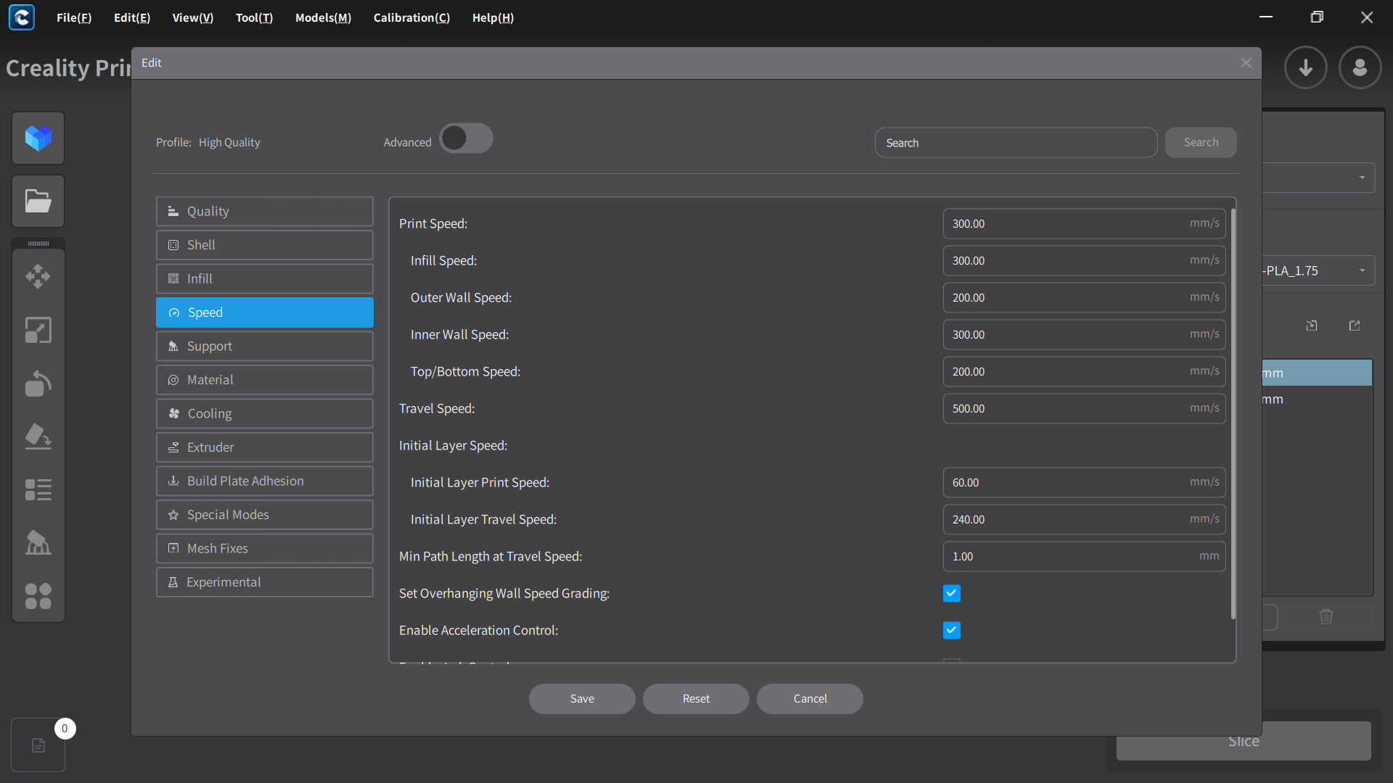This screenshot has height=783, width=1393.
Task: Expand the PLA_1.75 material dropdown
Action: [x=1362, y=270]
